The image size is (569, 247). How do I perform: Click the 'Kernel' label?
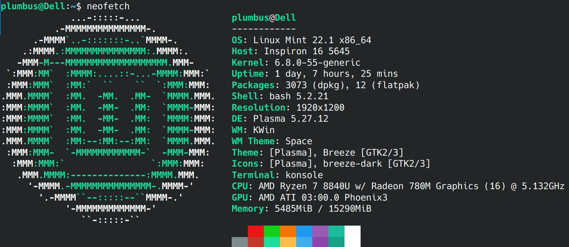248,62
